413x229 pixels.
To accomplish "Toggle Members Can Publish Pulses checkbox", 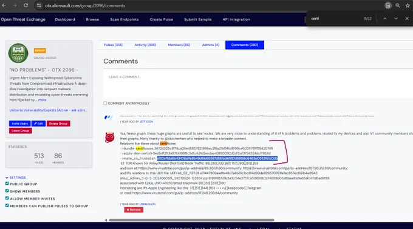I will click(7, 205).
